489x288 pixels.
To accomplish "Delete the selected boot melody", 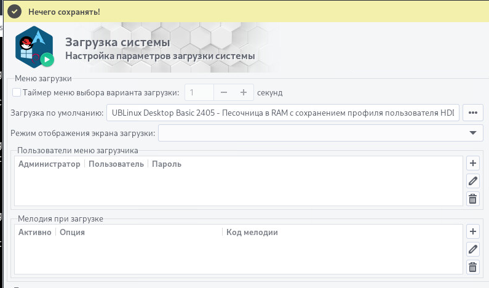I will [x=472, y=266].
